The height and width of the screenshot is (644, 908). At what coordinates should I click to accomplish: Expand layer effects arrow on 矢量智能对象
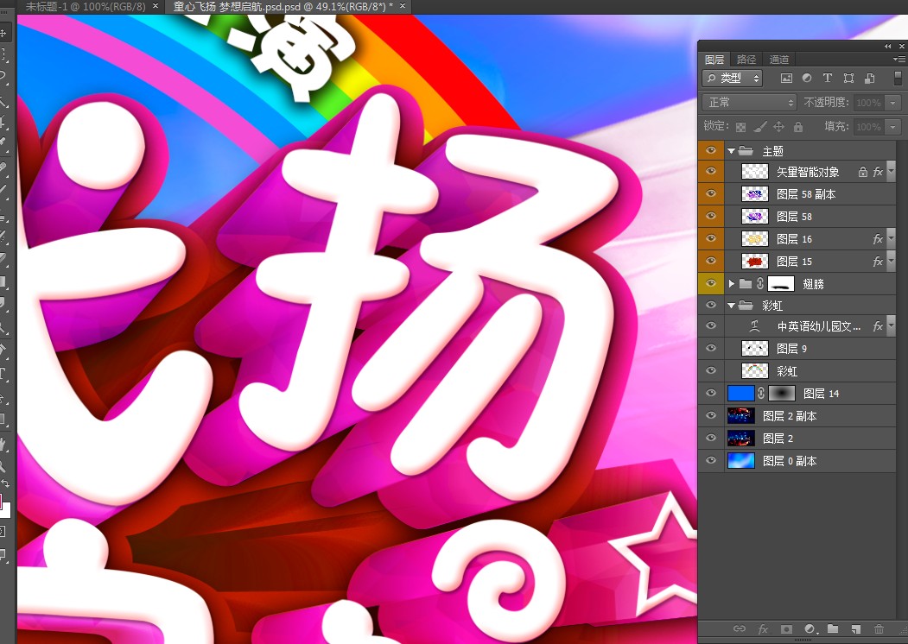coord(892,171)
